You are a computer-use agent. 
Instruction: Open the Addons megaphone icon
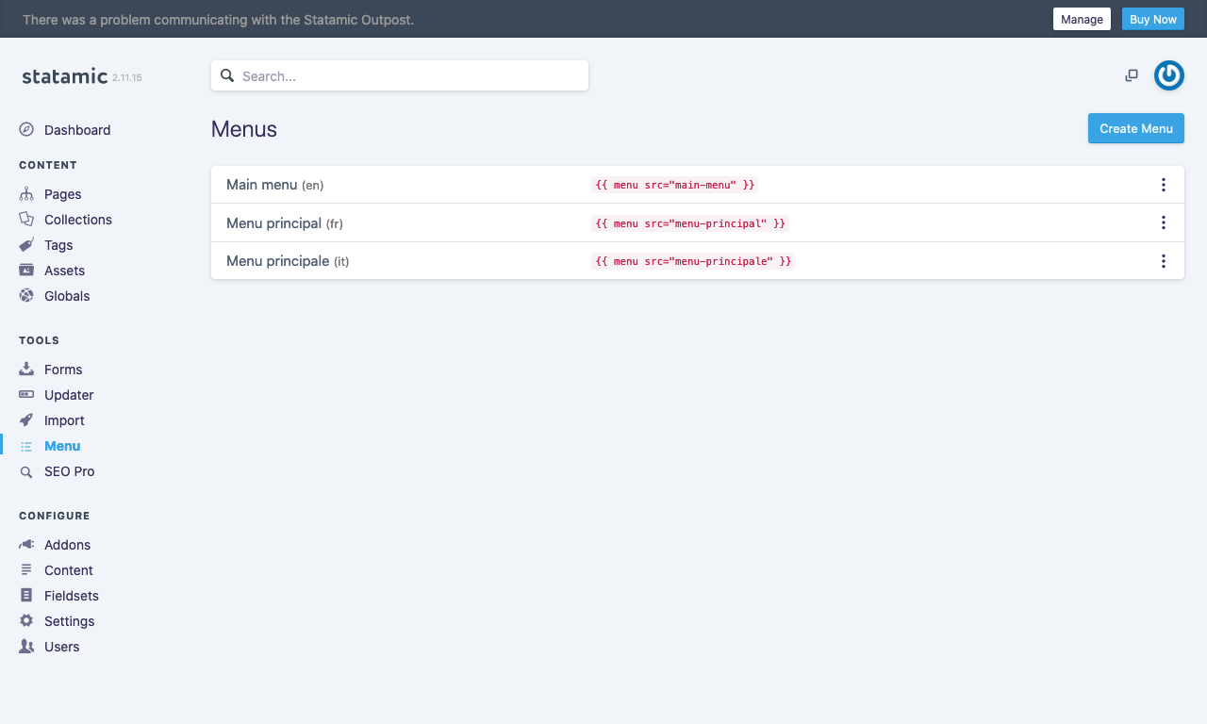[x=26, y=544]
